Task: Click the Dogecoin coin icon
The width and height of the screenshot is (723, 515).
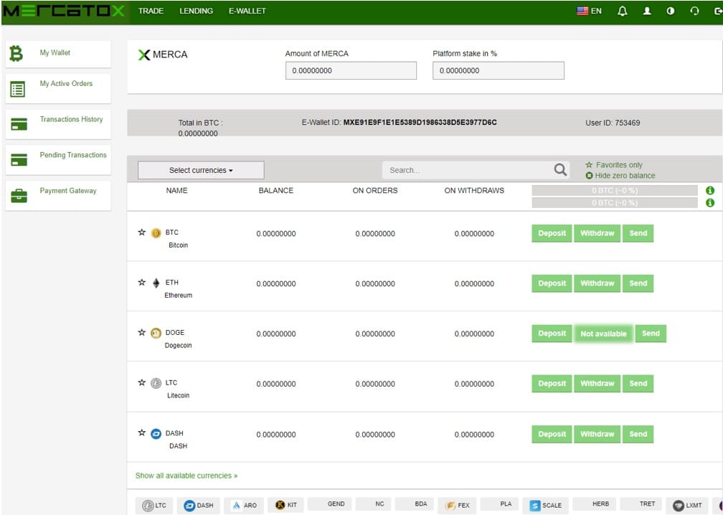Action: (156, 333)
